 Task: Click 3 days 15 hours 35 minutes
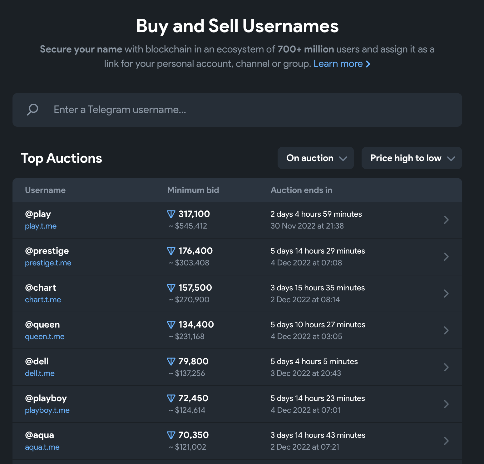[318, 288]
